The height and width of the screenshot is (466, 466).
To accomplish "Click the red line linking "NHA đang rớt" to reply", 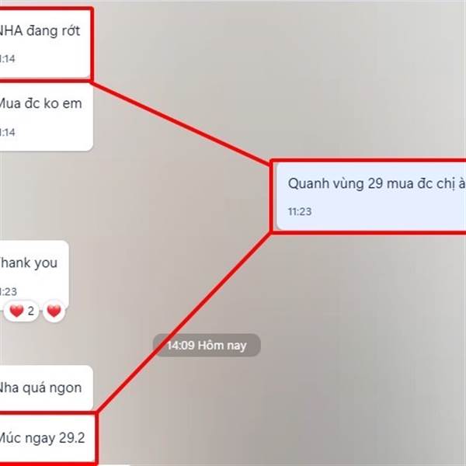I will 181,123.
